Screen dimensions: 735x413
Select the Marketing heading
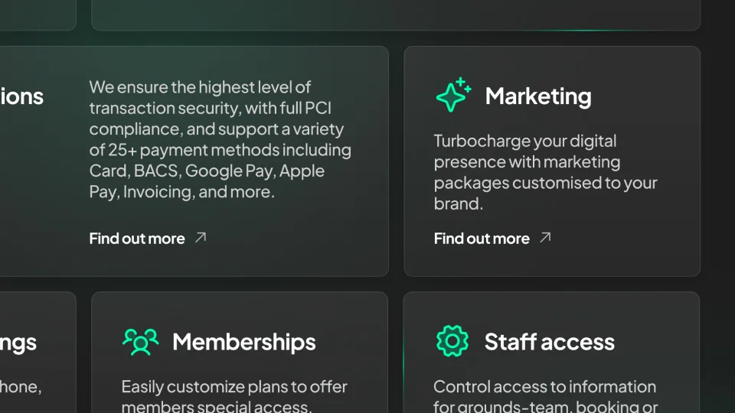(x=538, y=96)
